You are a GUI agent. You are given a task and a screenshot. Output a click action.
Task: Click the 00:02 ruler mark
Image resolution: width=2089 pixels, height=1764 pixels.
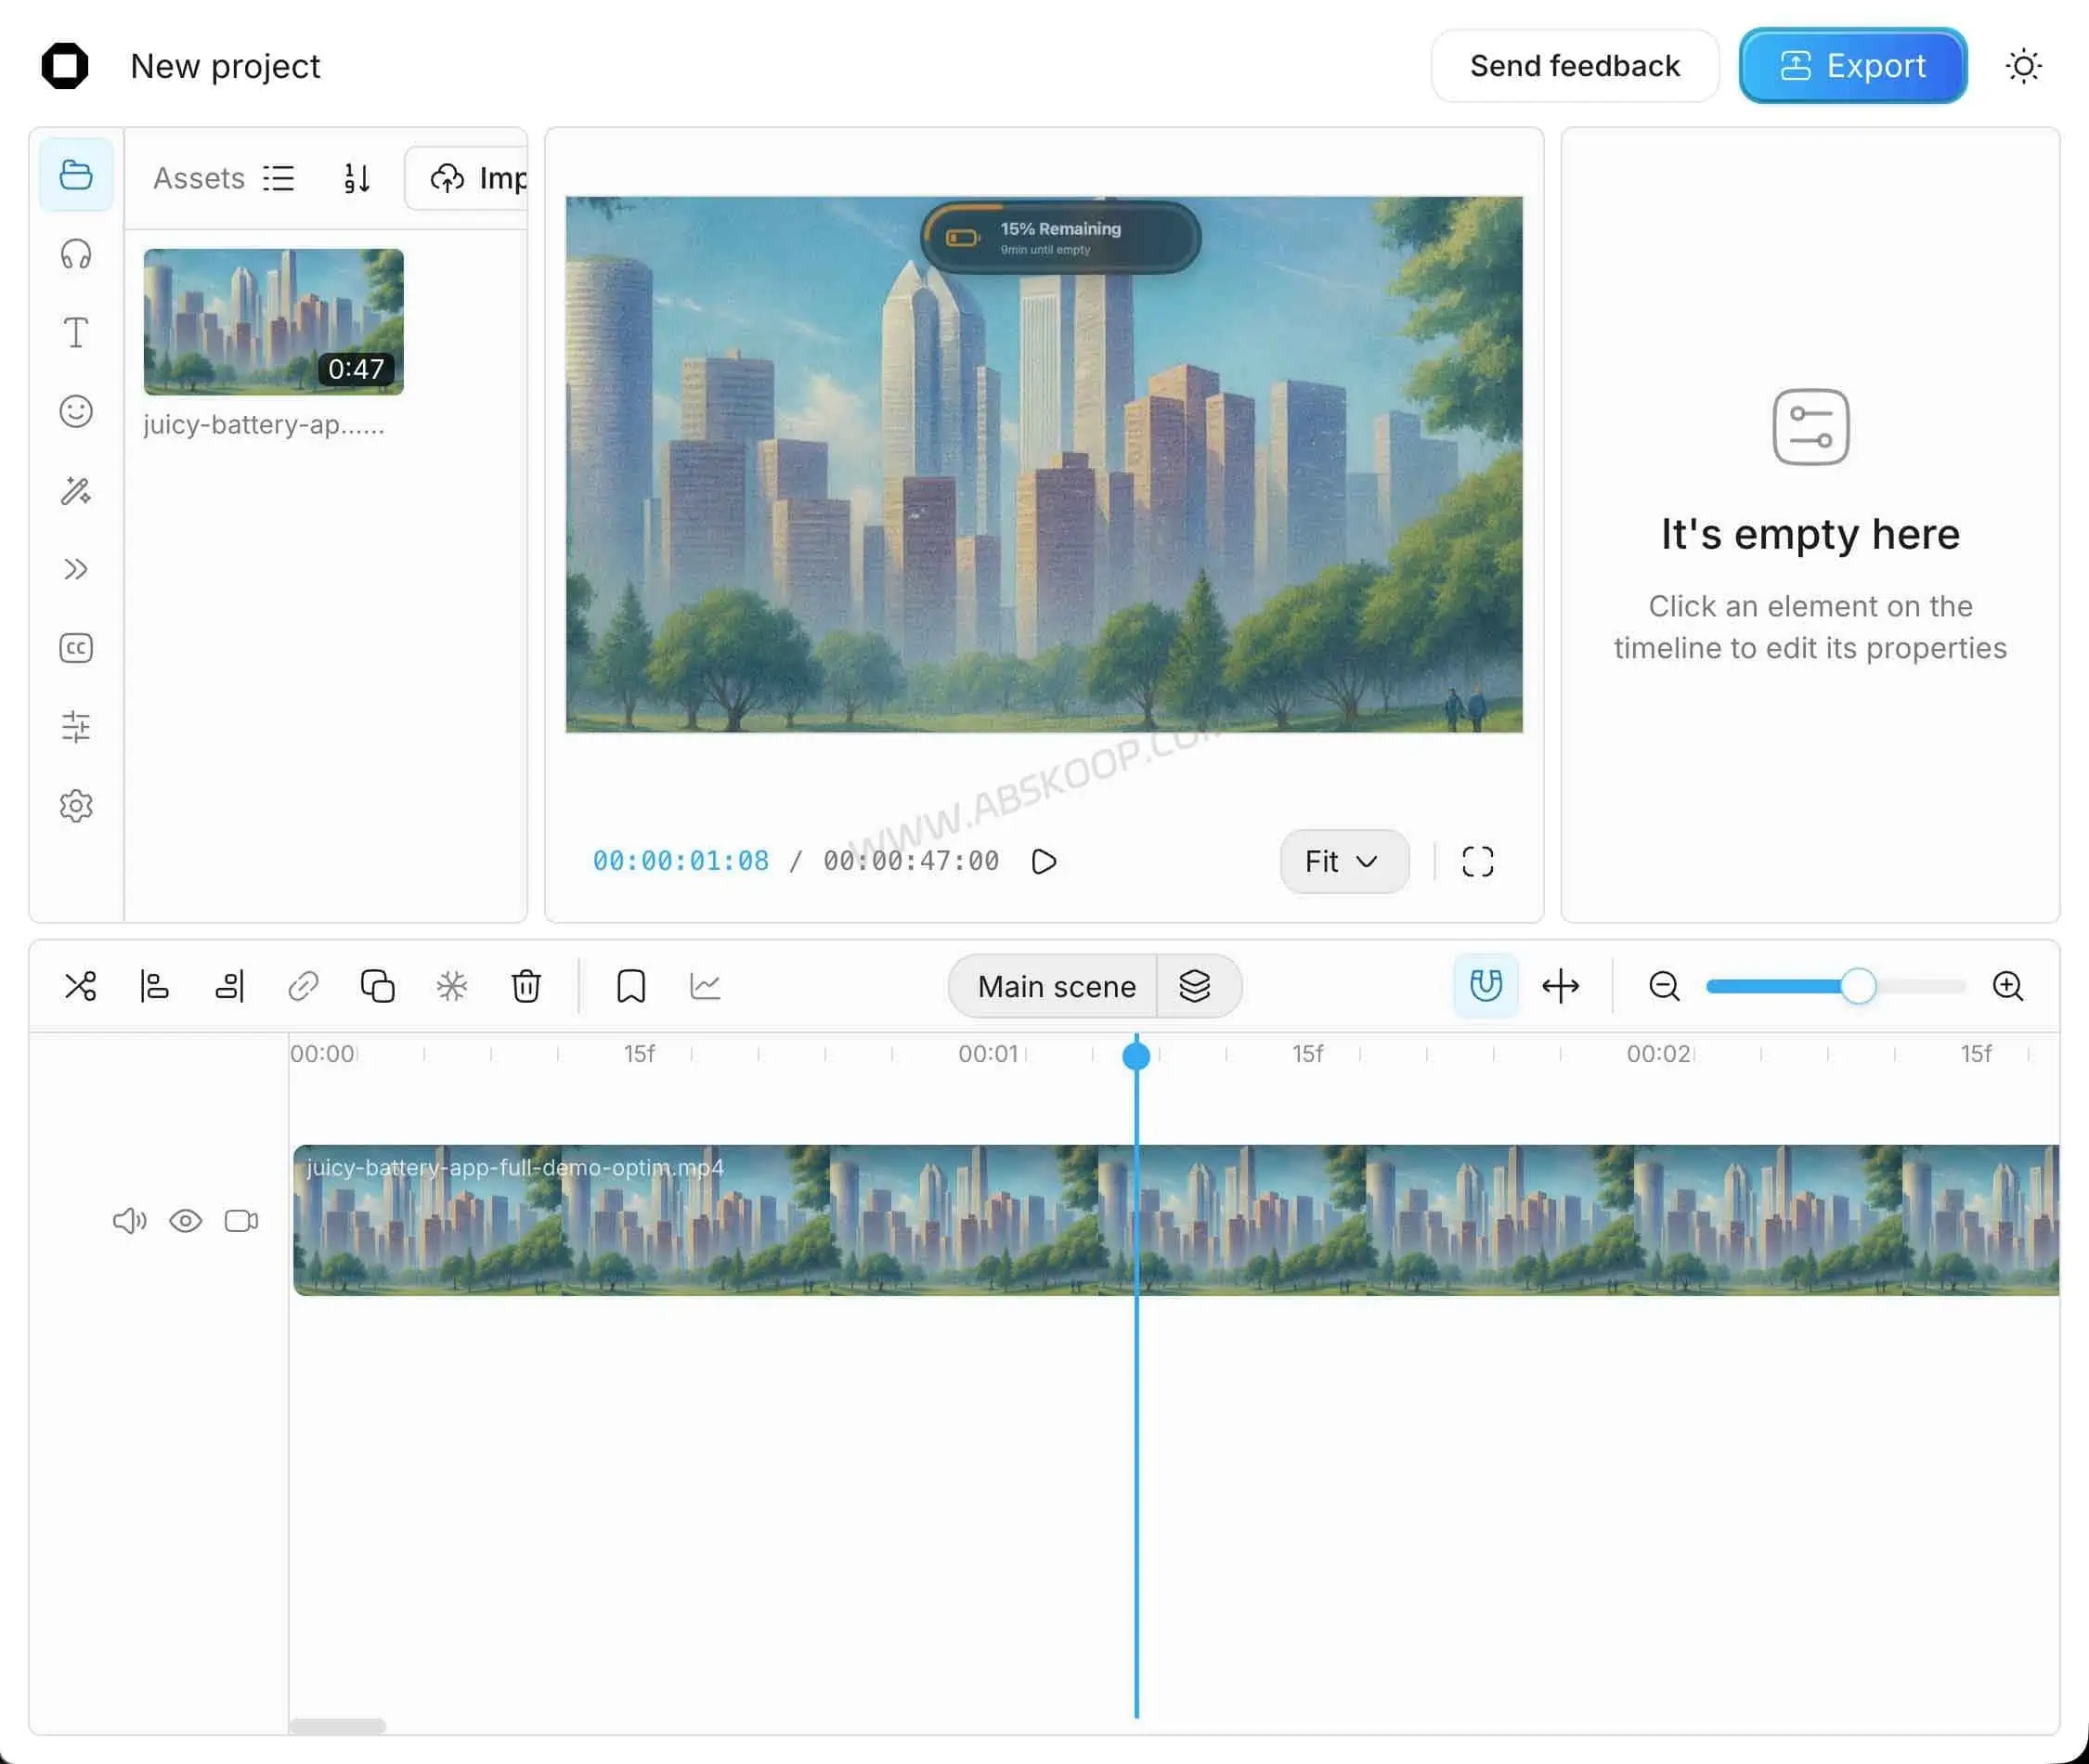coord(1657,1054)
